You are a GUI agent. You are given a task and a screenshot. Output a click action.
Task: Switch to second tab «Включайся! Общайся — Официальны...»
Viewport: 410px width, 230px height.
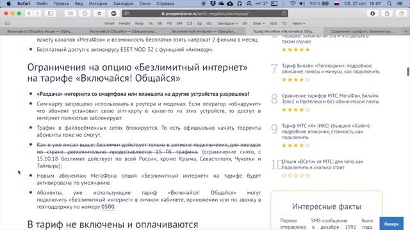pos(123,31)
